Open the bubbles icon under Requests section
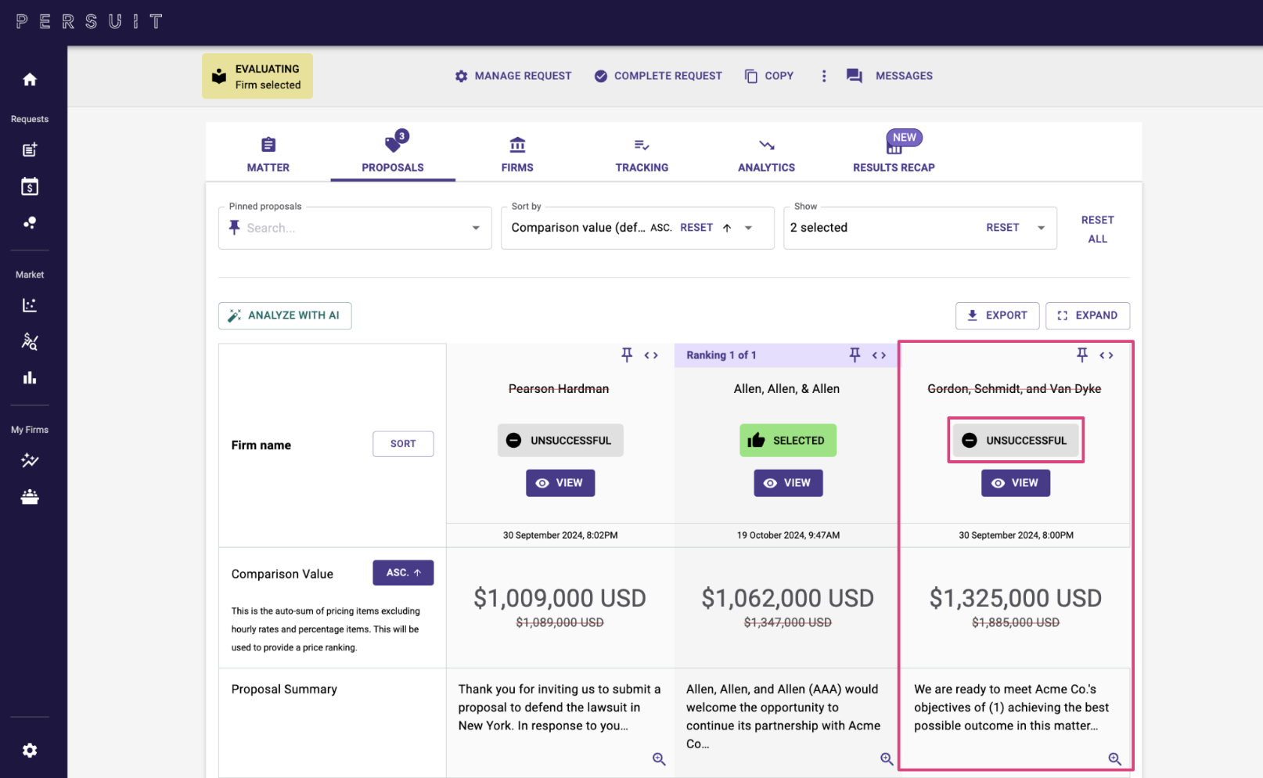 point(30,223)
